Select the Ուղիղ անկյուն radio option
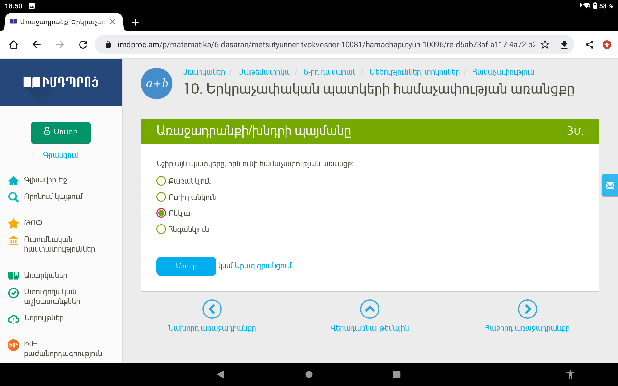Screen dimensions: 618x386 (x=161, y=197)
